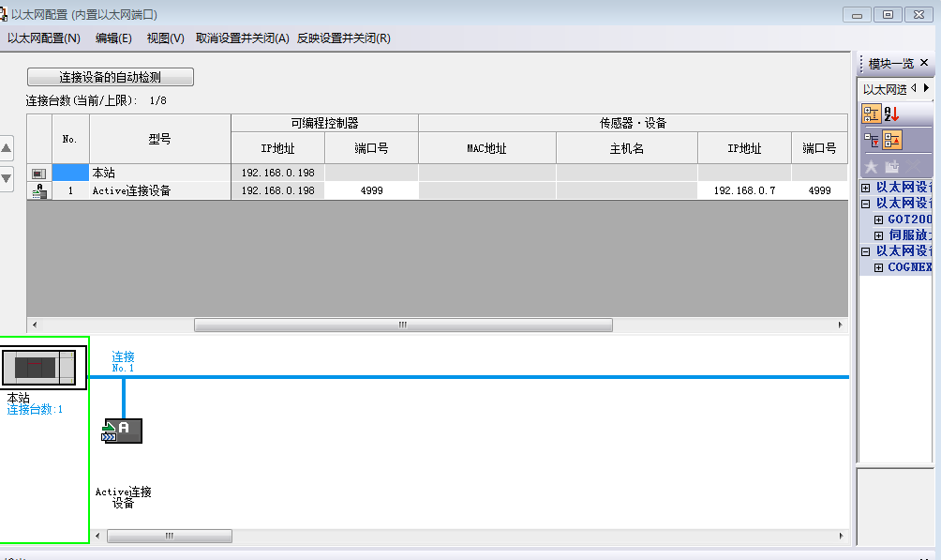Expand the 伺服放大器 tree node
The image size is (941, 560).
(x=878, y=235)
